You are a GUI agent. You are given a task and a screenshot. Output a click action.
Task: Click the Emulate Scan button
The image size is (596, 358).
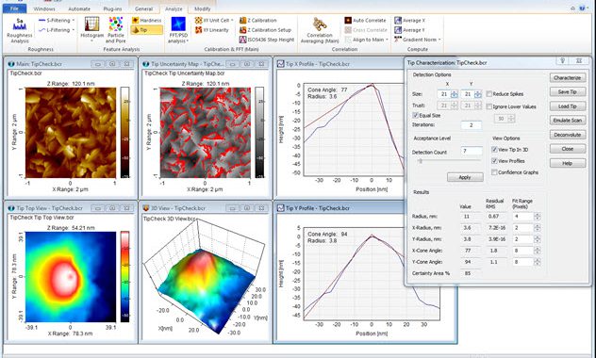click(x=568, y=121)
